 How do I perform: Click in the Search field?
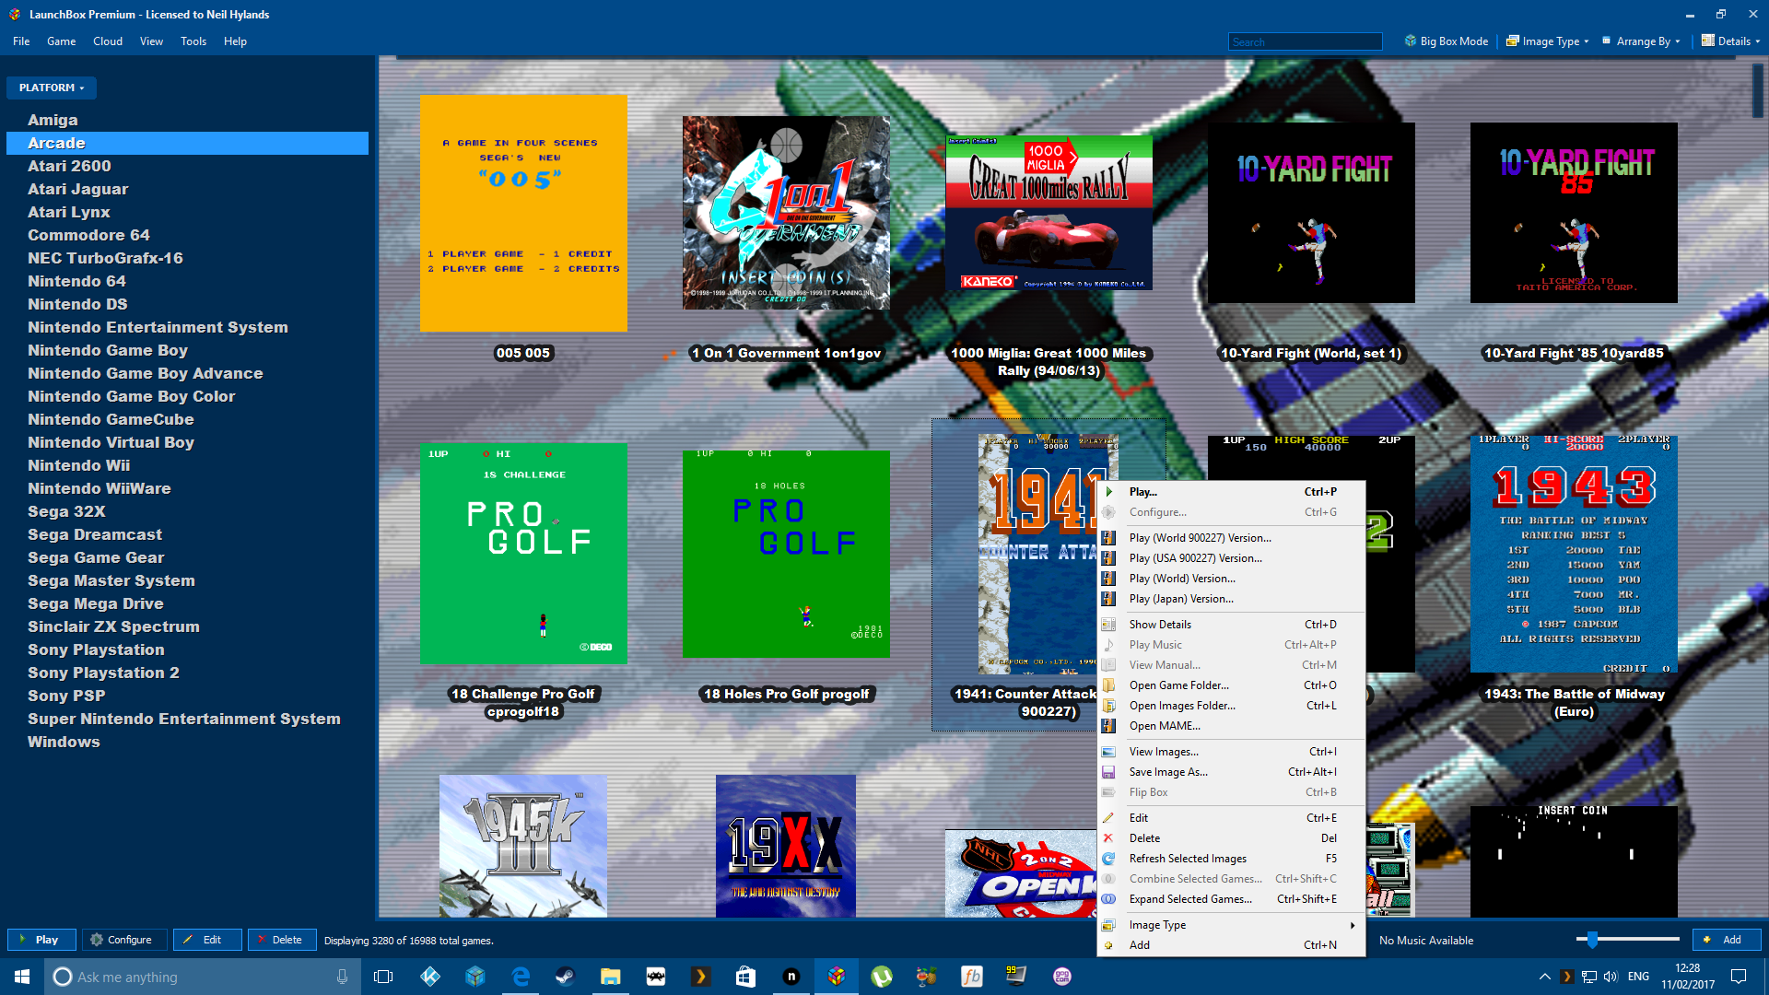[x=1305, y=41]
